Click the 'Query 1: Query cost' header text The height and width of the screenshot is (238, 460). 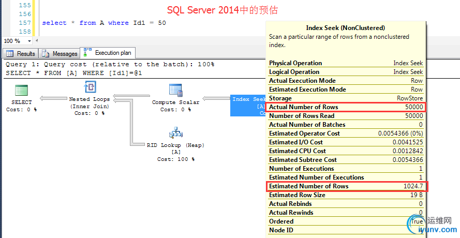(x=110, y=64)
